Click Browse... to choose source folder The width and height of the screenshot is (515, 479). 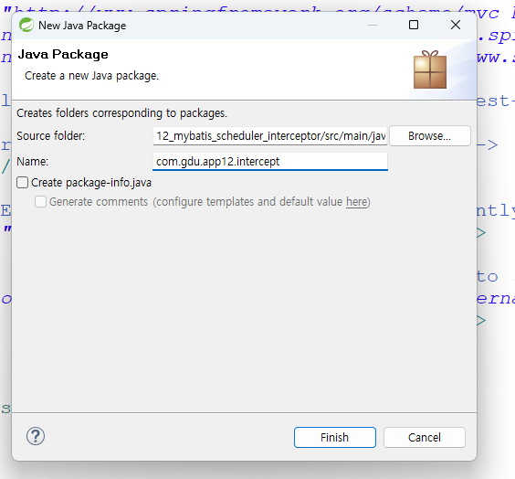(x=430, y=136)
